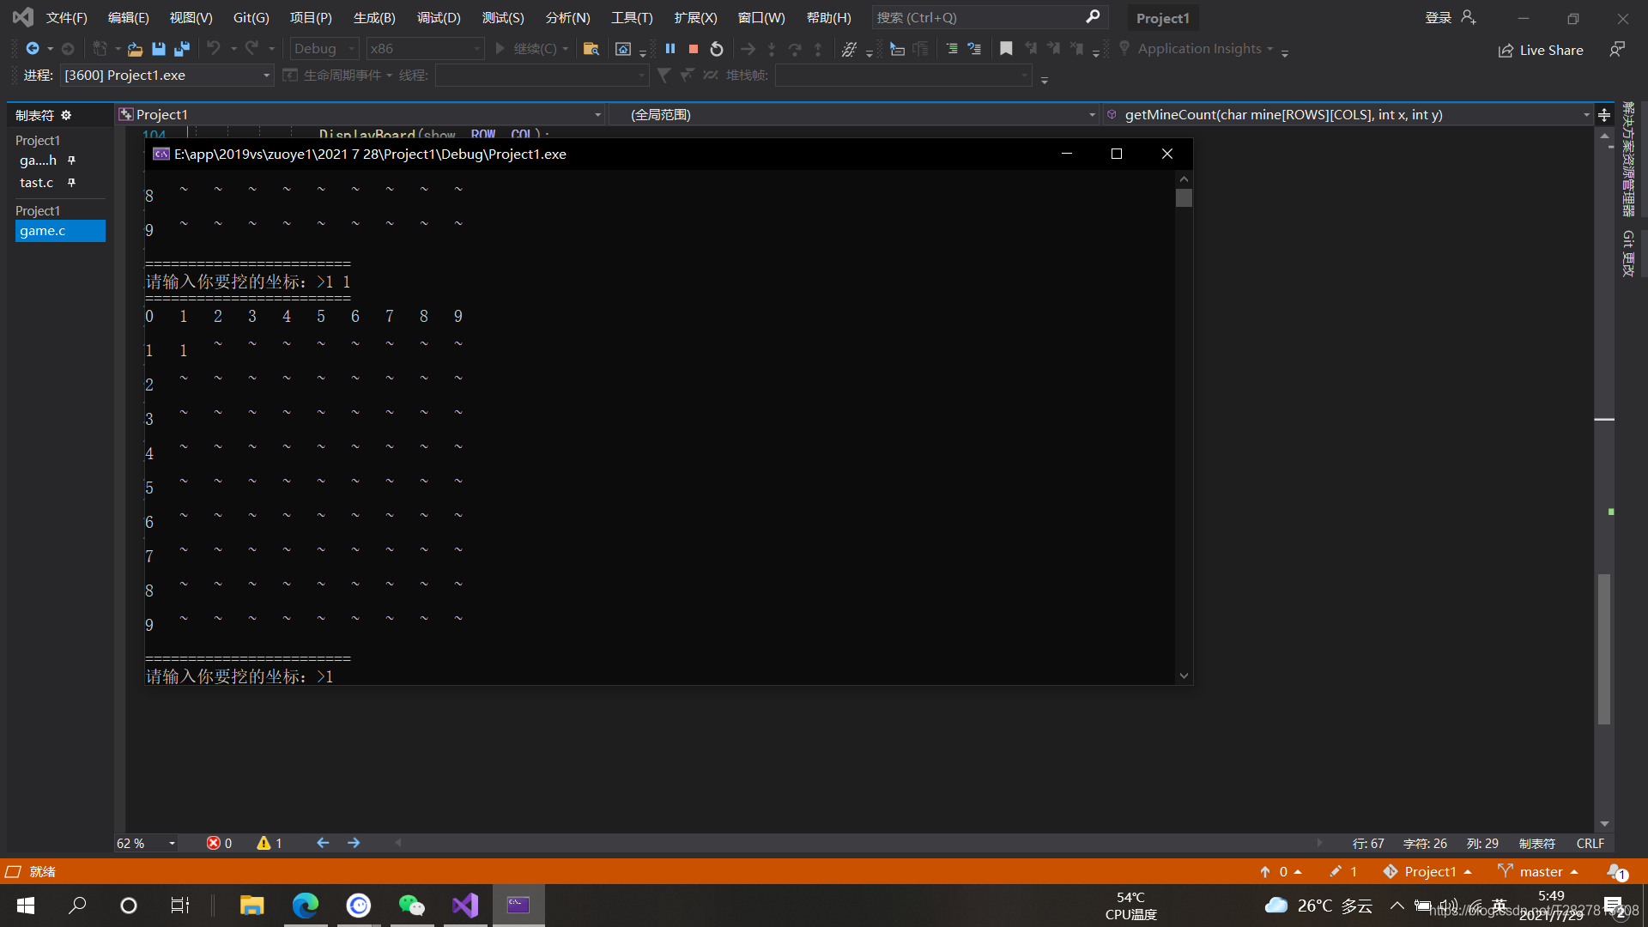
Task: Toggle the pin on ga...h tab
Action: (72, 161)
